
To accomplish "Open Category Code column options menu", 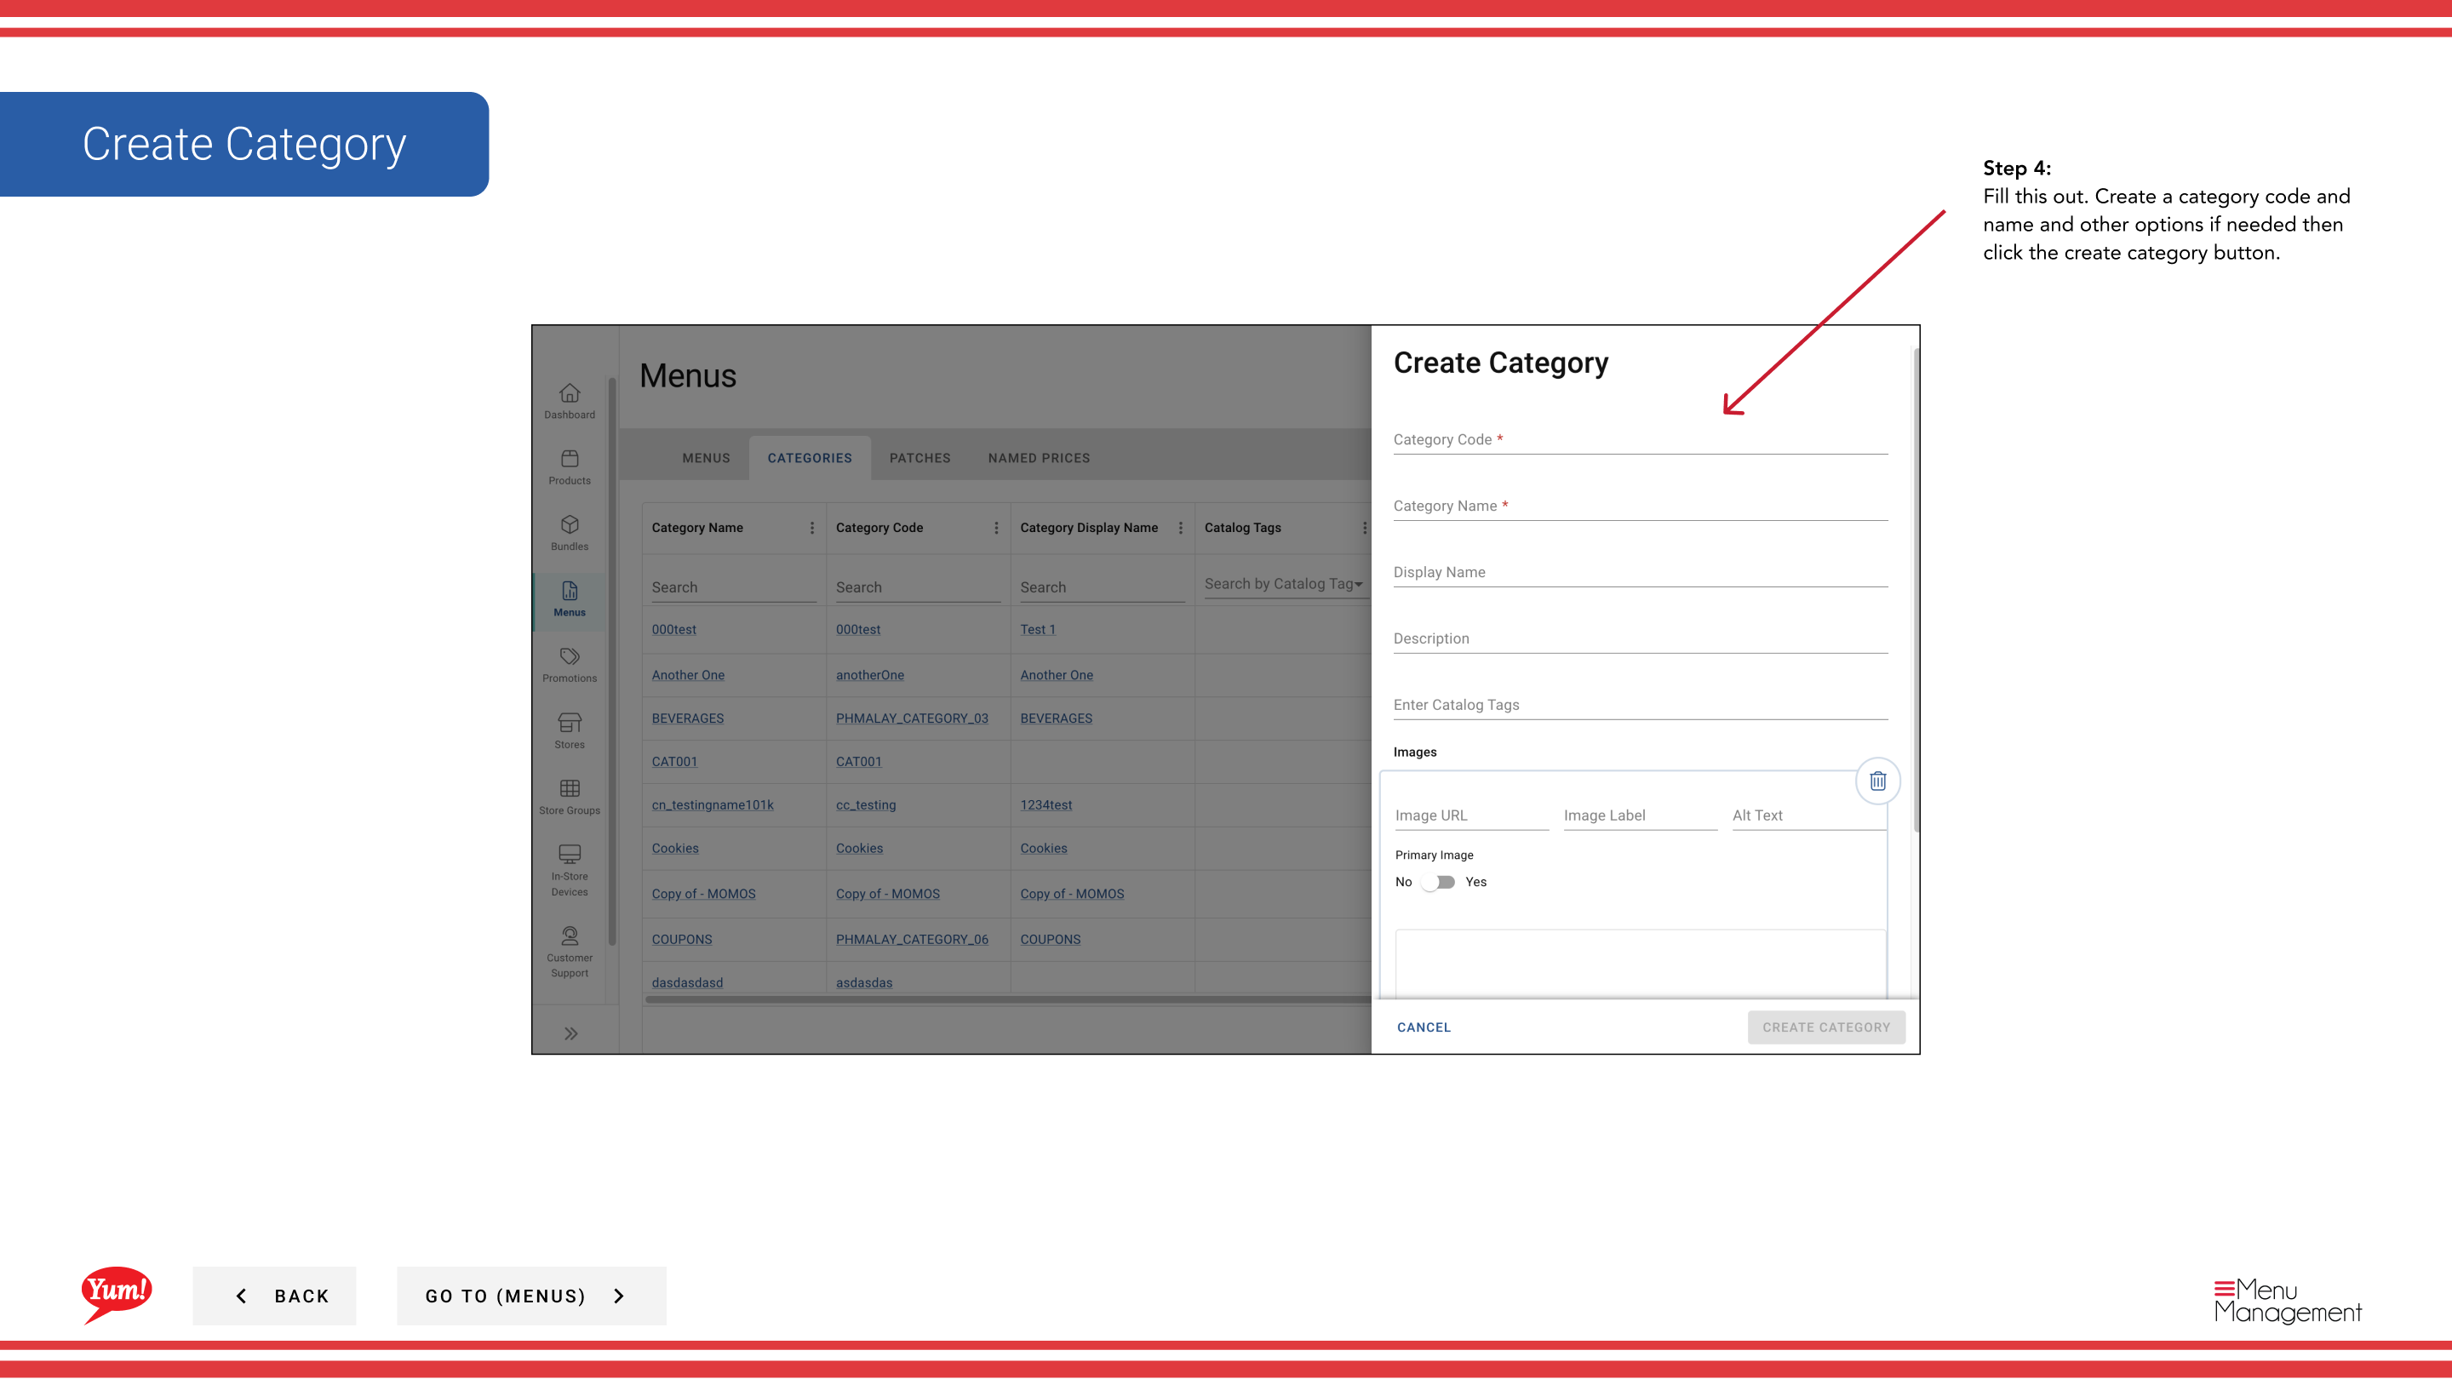I will point(995,528).
